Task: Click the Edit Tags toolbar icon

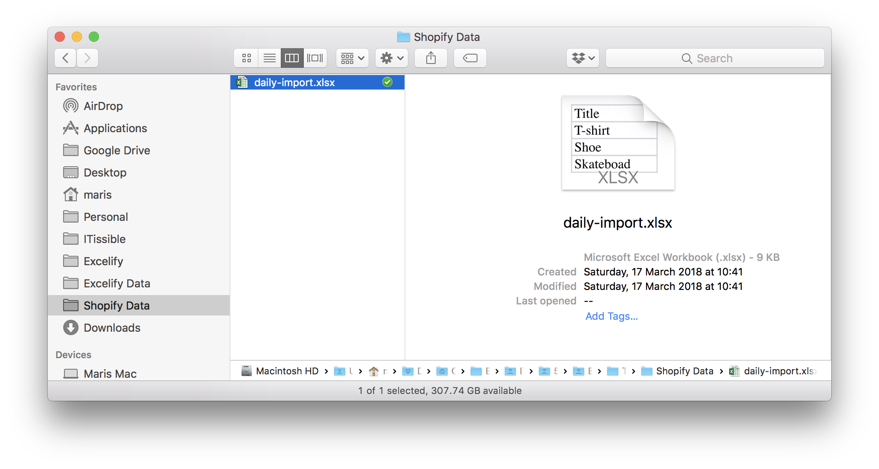Action: pos(470,58)
